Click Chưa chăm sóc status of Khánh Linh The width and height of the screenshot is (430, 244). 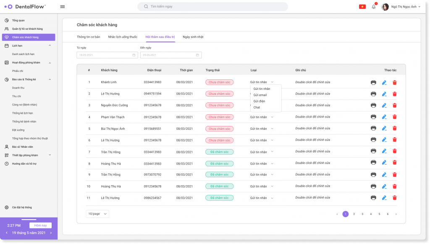click(x=219, y=82)
